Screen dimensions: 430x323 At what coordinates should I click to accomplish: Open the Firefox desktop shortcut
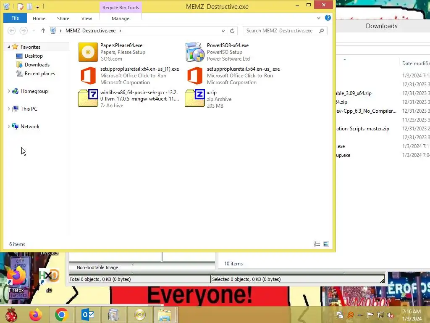click(16, 278)
